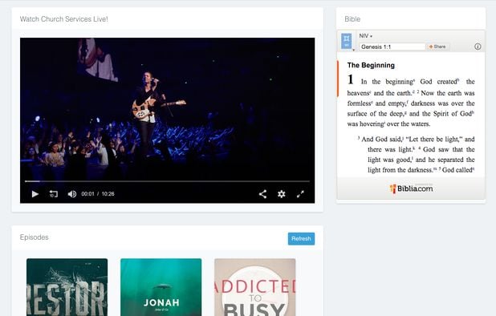This screenshot has height=316, width=496.
Task: Click the verse text 'And God said'
Action: [x=382, y=140]
